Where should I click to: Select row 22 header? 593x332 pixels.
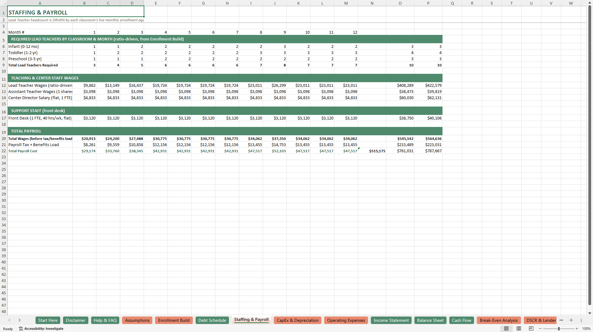coord(4,151)
